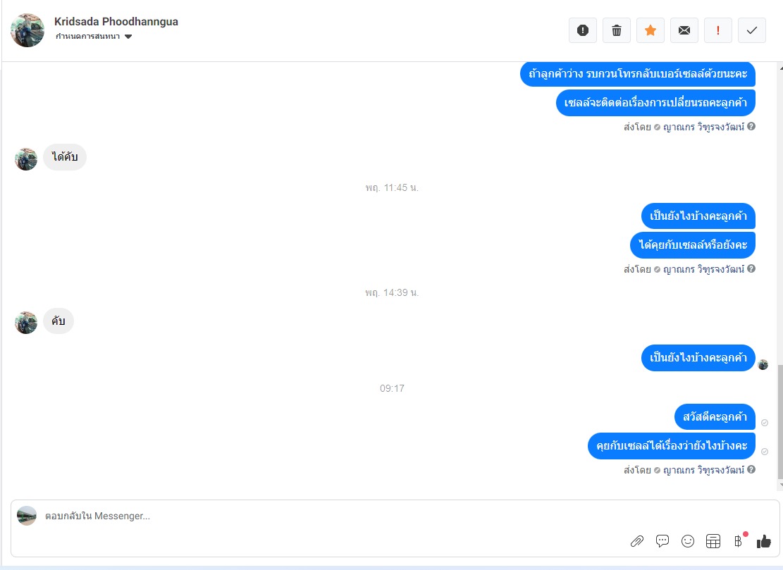The width and height of the screenshot is (783, 570).
Task: Toggle the orange star follow-up flag
Action: coord(651,30)
